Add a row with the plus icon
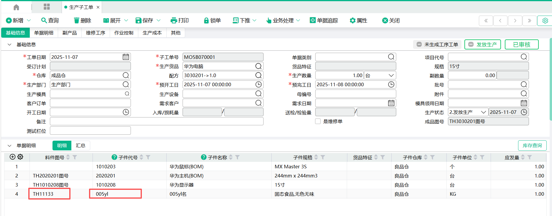 (x=12, y=157)
